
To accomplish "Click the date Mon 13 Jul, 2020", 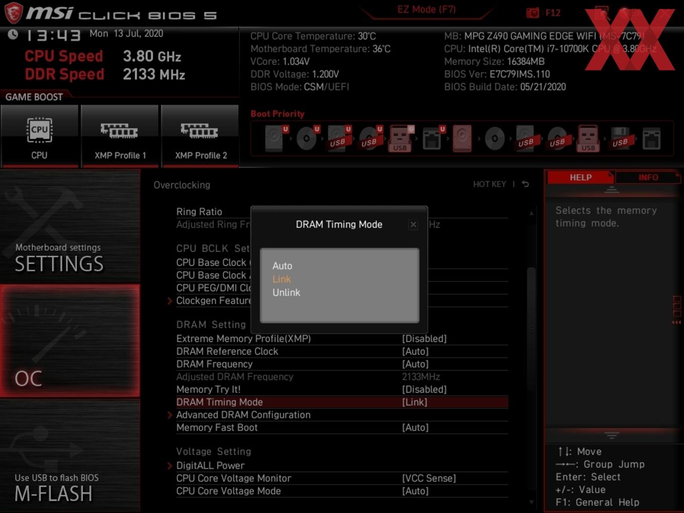I will click(x=126, y=34).
